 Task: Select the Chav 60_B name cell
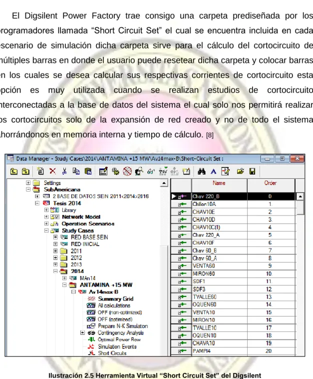pos(219,250)
